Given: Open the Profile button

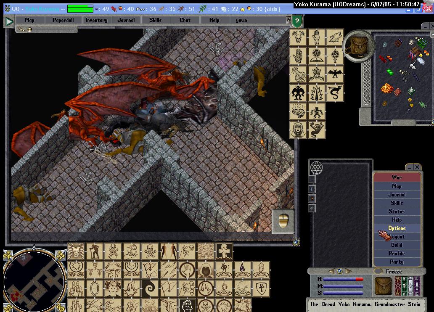Looking at the screenshot, I should [x=397, y=253].
